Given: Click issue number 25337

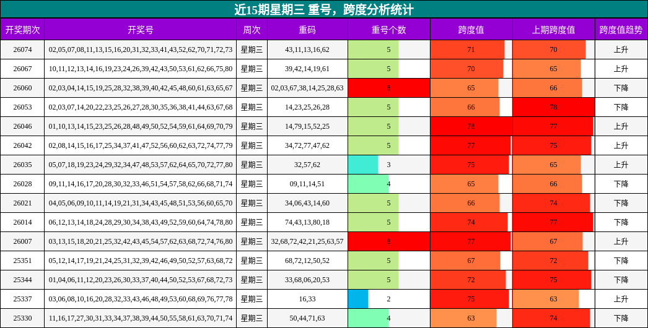Looking at the screenshot, I should (22, 299).
